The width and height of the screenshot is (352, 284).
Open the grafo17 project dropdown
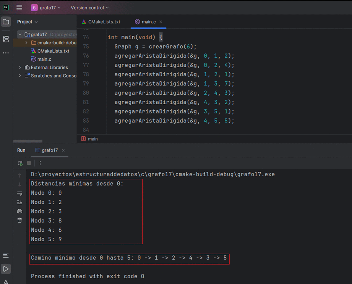tap(46, 8)
